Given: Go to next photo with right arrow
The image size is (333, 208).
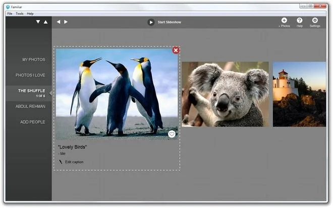Looking at the screenshot, I should pos(66,22).
